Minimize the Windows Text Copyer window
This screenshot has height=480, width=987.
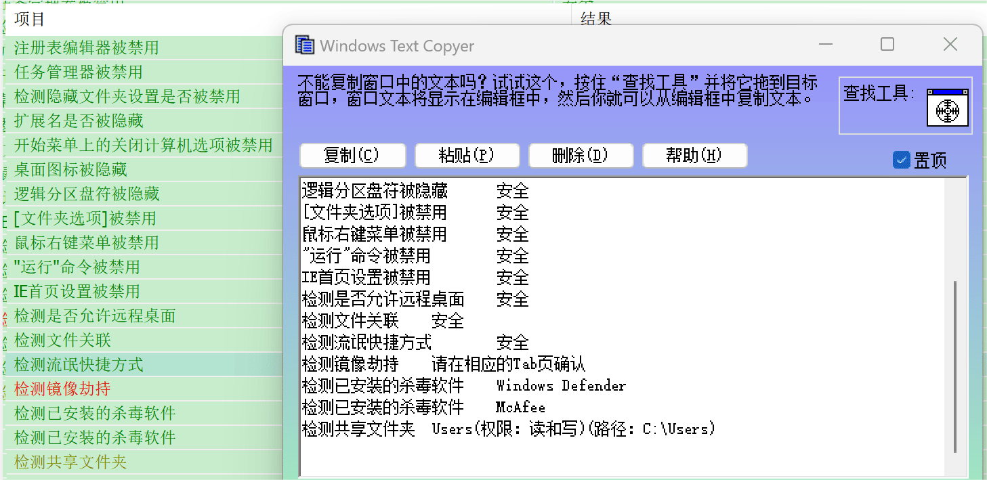tap(825, 45)
